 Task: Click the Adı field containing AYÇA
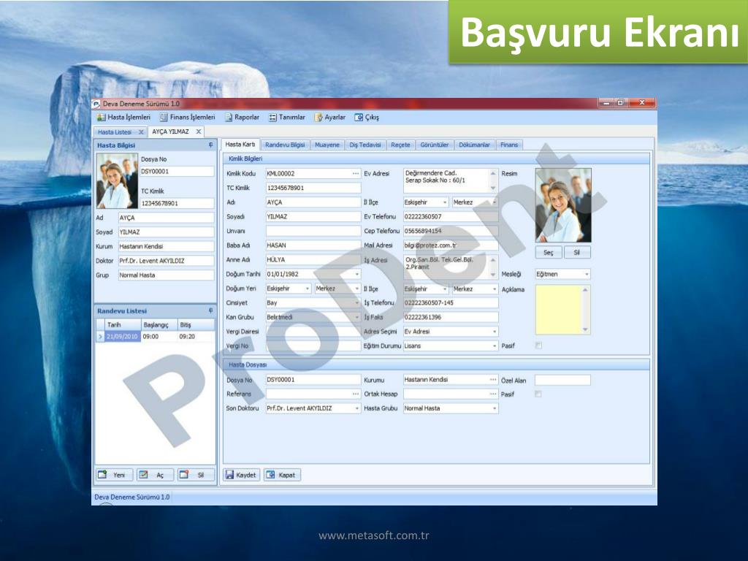[313, 202]
